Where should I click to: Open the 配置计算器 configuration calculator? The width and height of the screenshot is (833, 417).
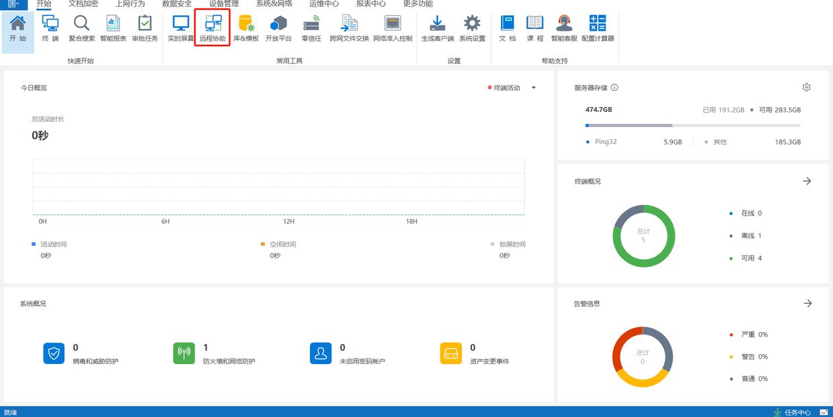click(x=597, y=27)
